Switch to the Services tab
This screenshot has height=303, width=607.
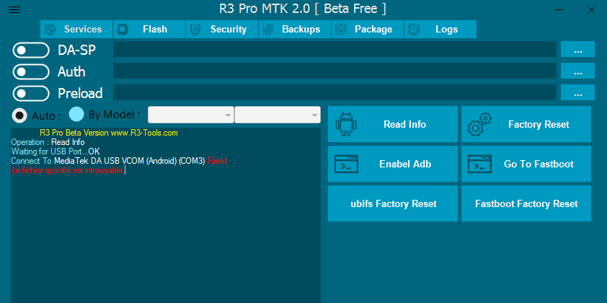coord(76,30)
